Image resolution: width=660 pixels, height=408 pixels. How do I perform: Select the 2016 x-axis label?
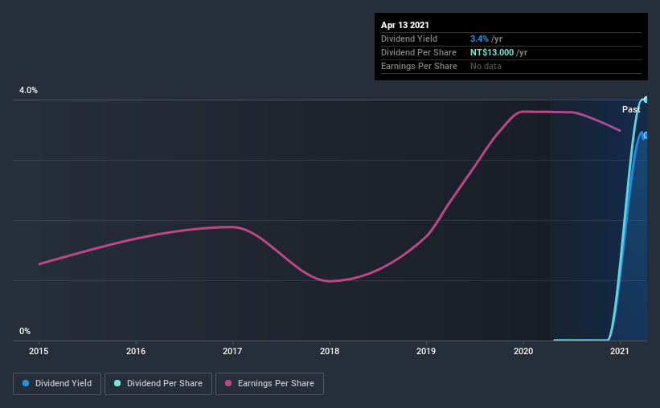[x=136, y=351]
